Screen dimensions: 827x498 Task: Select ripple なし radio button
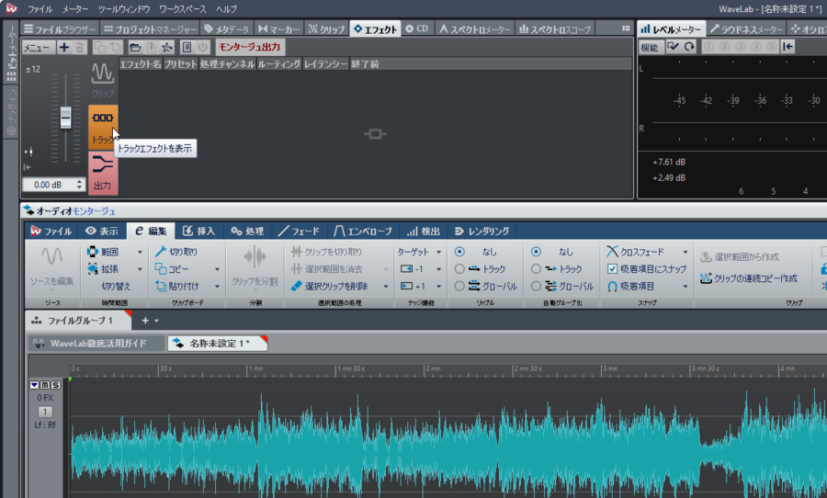[459, 252]
